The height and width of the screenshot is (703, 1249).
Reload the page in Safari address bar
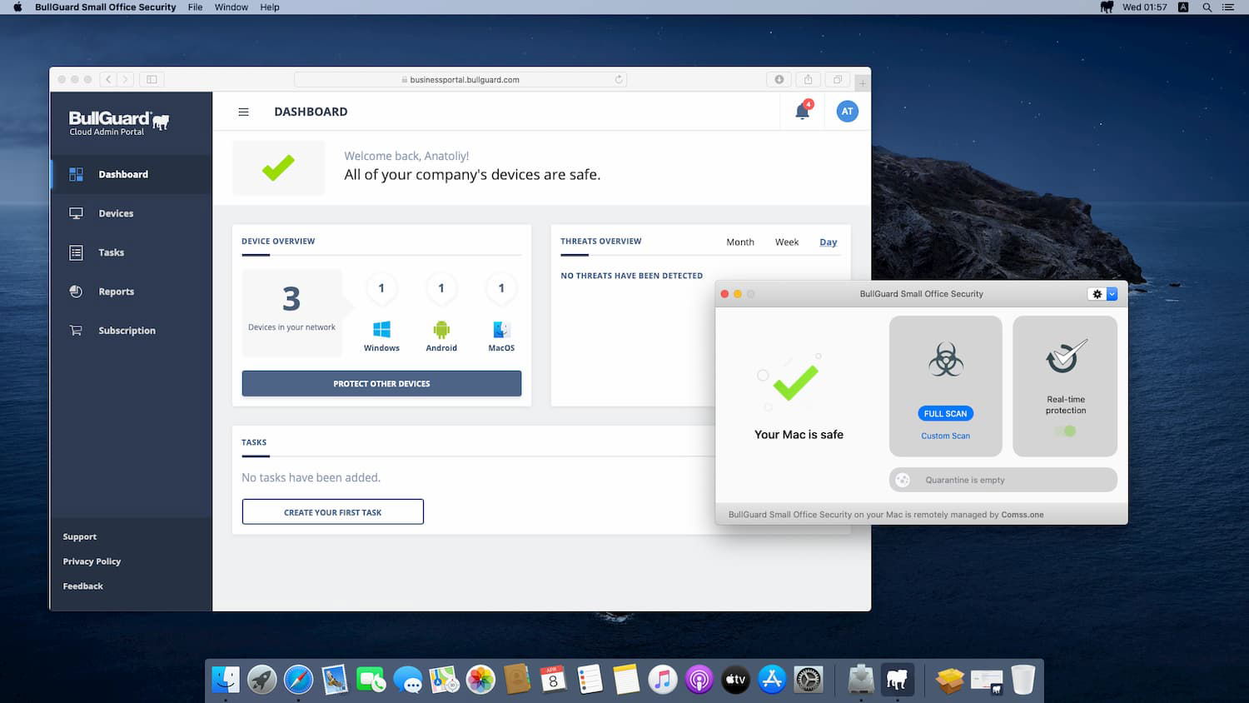[619, 80]
